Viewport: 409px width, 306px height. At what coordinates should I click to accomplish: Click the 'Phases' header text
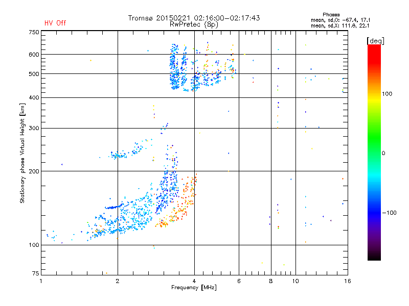(x=331, y=15)
